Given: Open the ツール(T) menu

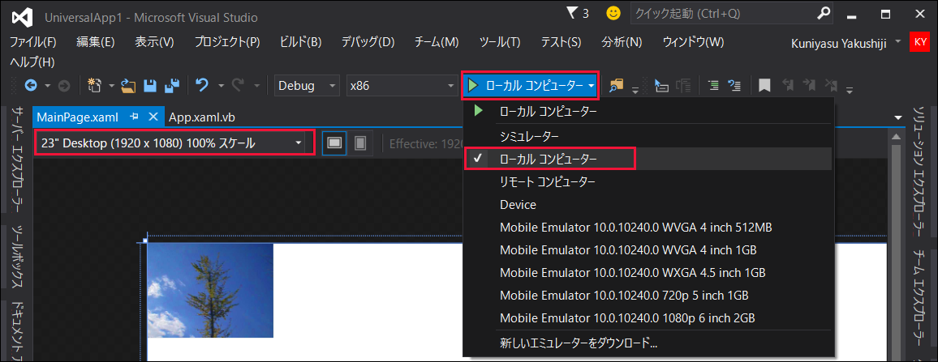Looking at the screenshot, I should coord(500,42).
